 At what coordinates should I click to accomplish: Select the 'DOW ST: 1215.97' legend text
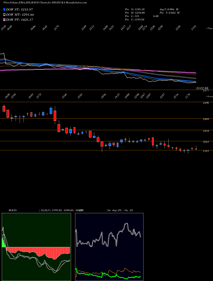click(19, 9)
